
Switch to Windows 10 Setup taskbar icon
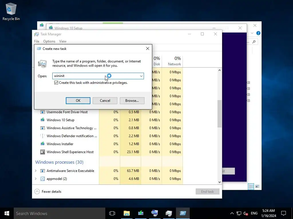(141, 213)
